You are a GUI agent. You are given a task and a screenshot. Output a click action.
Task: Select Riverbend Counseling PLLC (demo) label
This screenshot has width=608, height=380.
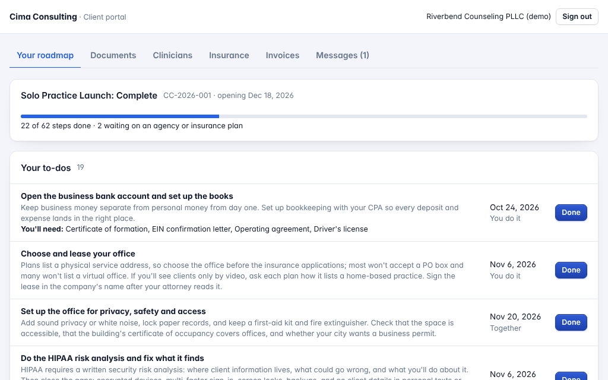pyautogui.click(x=489, y=17)
